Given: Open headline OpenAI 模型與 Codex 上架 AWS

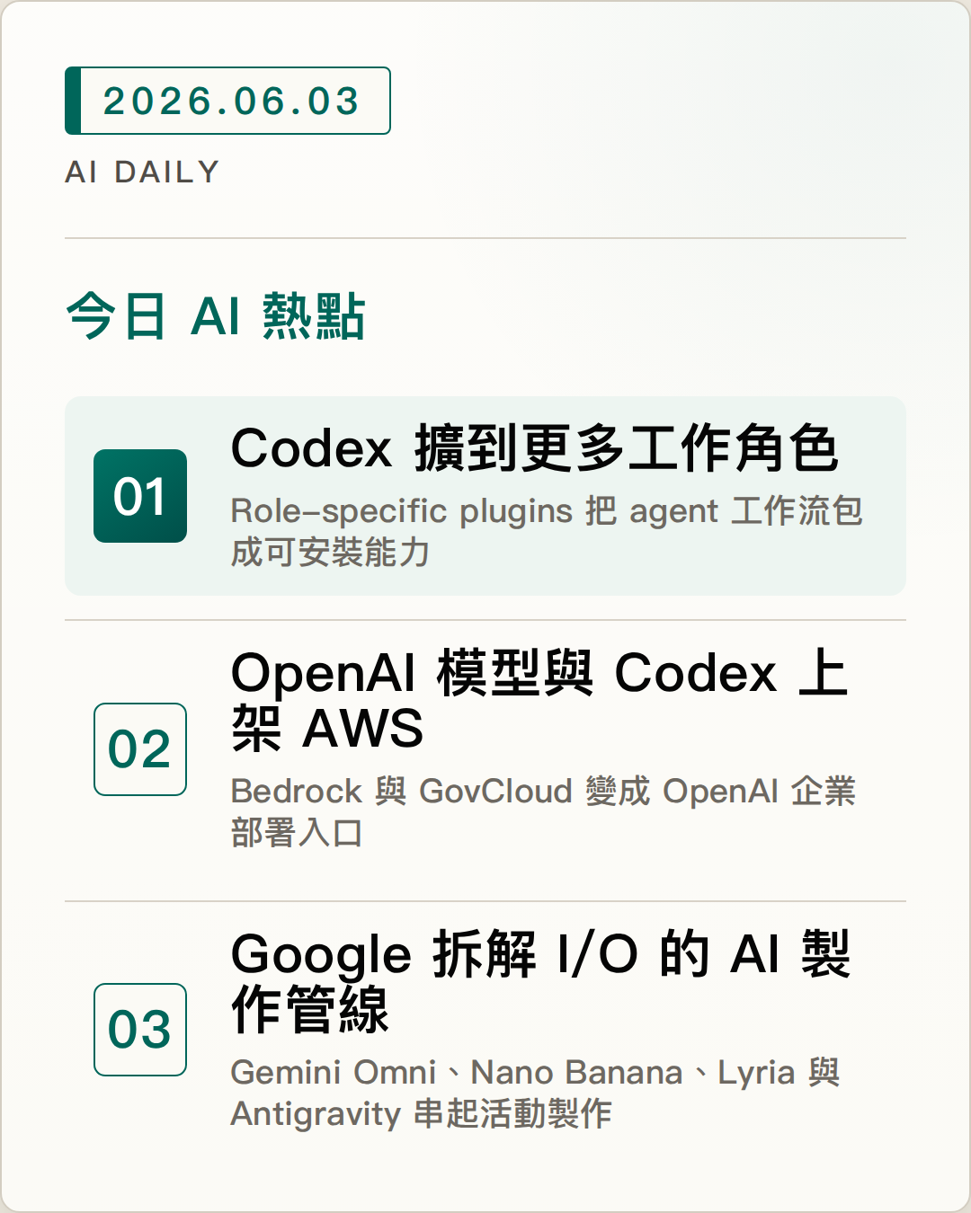Looking at the screenshot, I should (539, 700).
